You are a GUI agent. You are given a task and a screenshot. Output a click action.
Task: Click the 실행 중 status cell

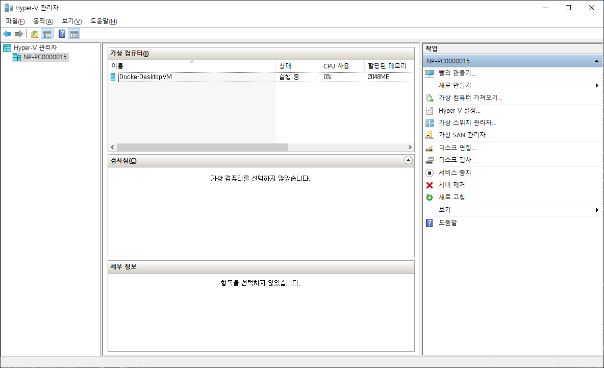pos(289,77)
